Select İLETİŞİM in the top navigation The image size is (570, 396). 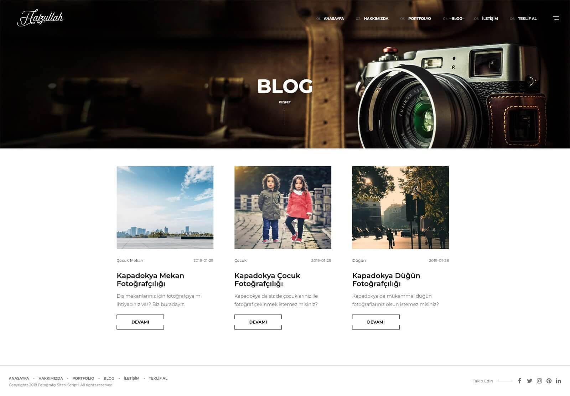(490, 19)
